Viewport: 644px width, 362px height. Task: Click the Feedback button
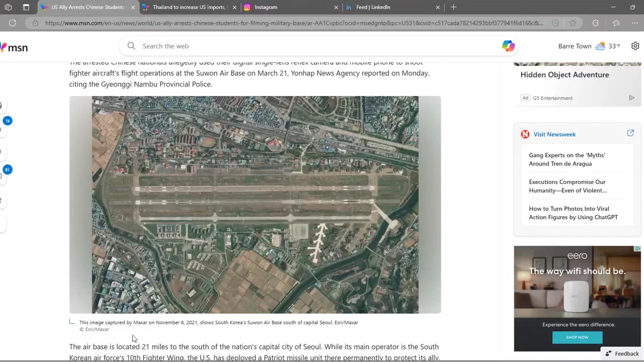(622, 353)
